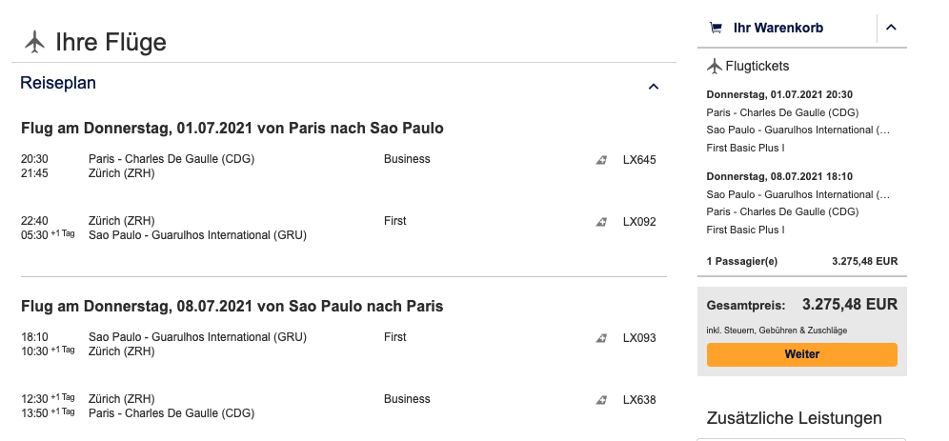Collapse the Reiseplan section
949x441 pixels.
pyautogui.click(x=653, y=87)
